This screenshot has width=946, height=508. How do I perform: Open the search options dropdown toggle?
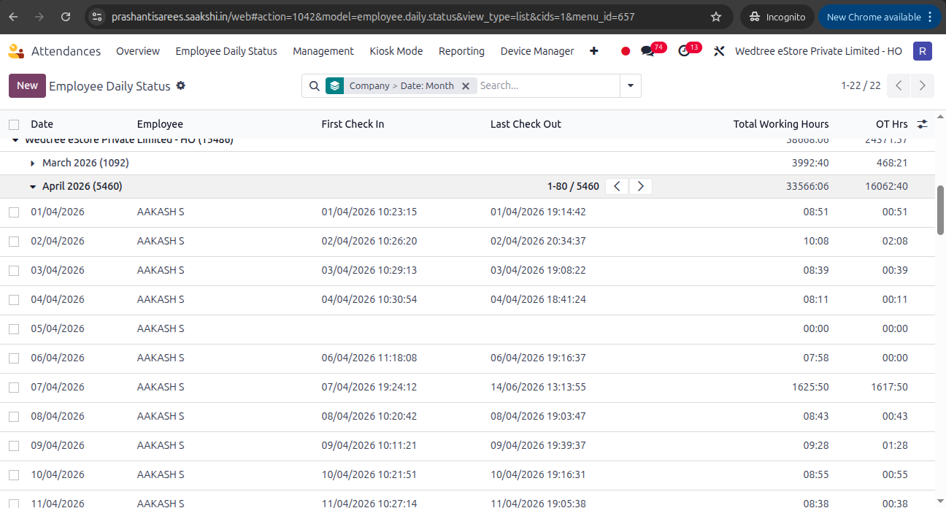631,86
